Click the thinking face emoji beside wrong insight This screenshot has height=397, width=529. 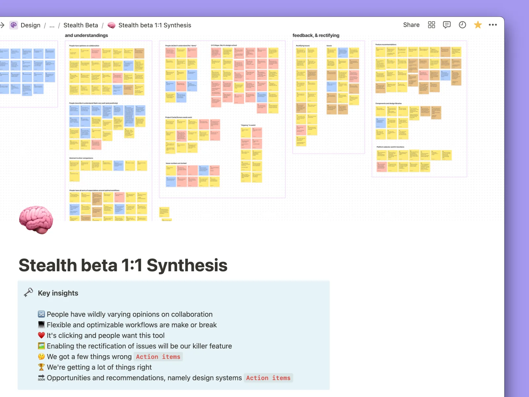pyautogui.click(x=41, y=357)
